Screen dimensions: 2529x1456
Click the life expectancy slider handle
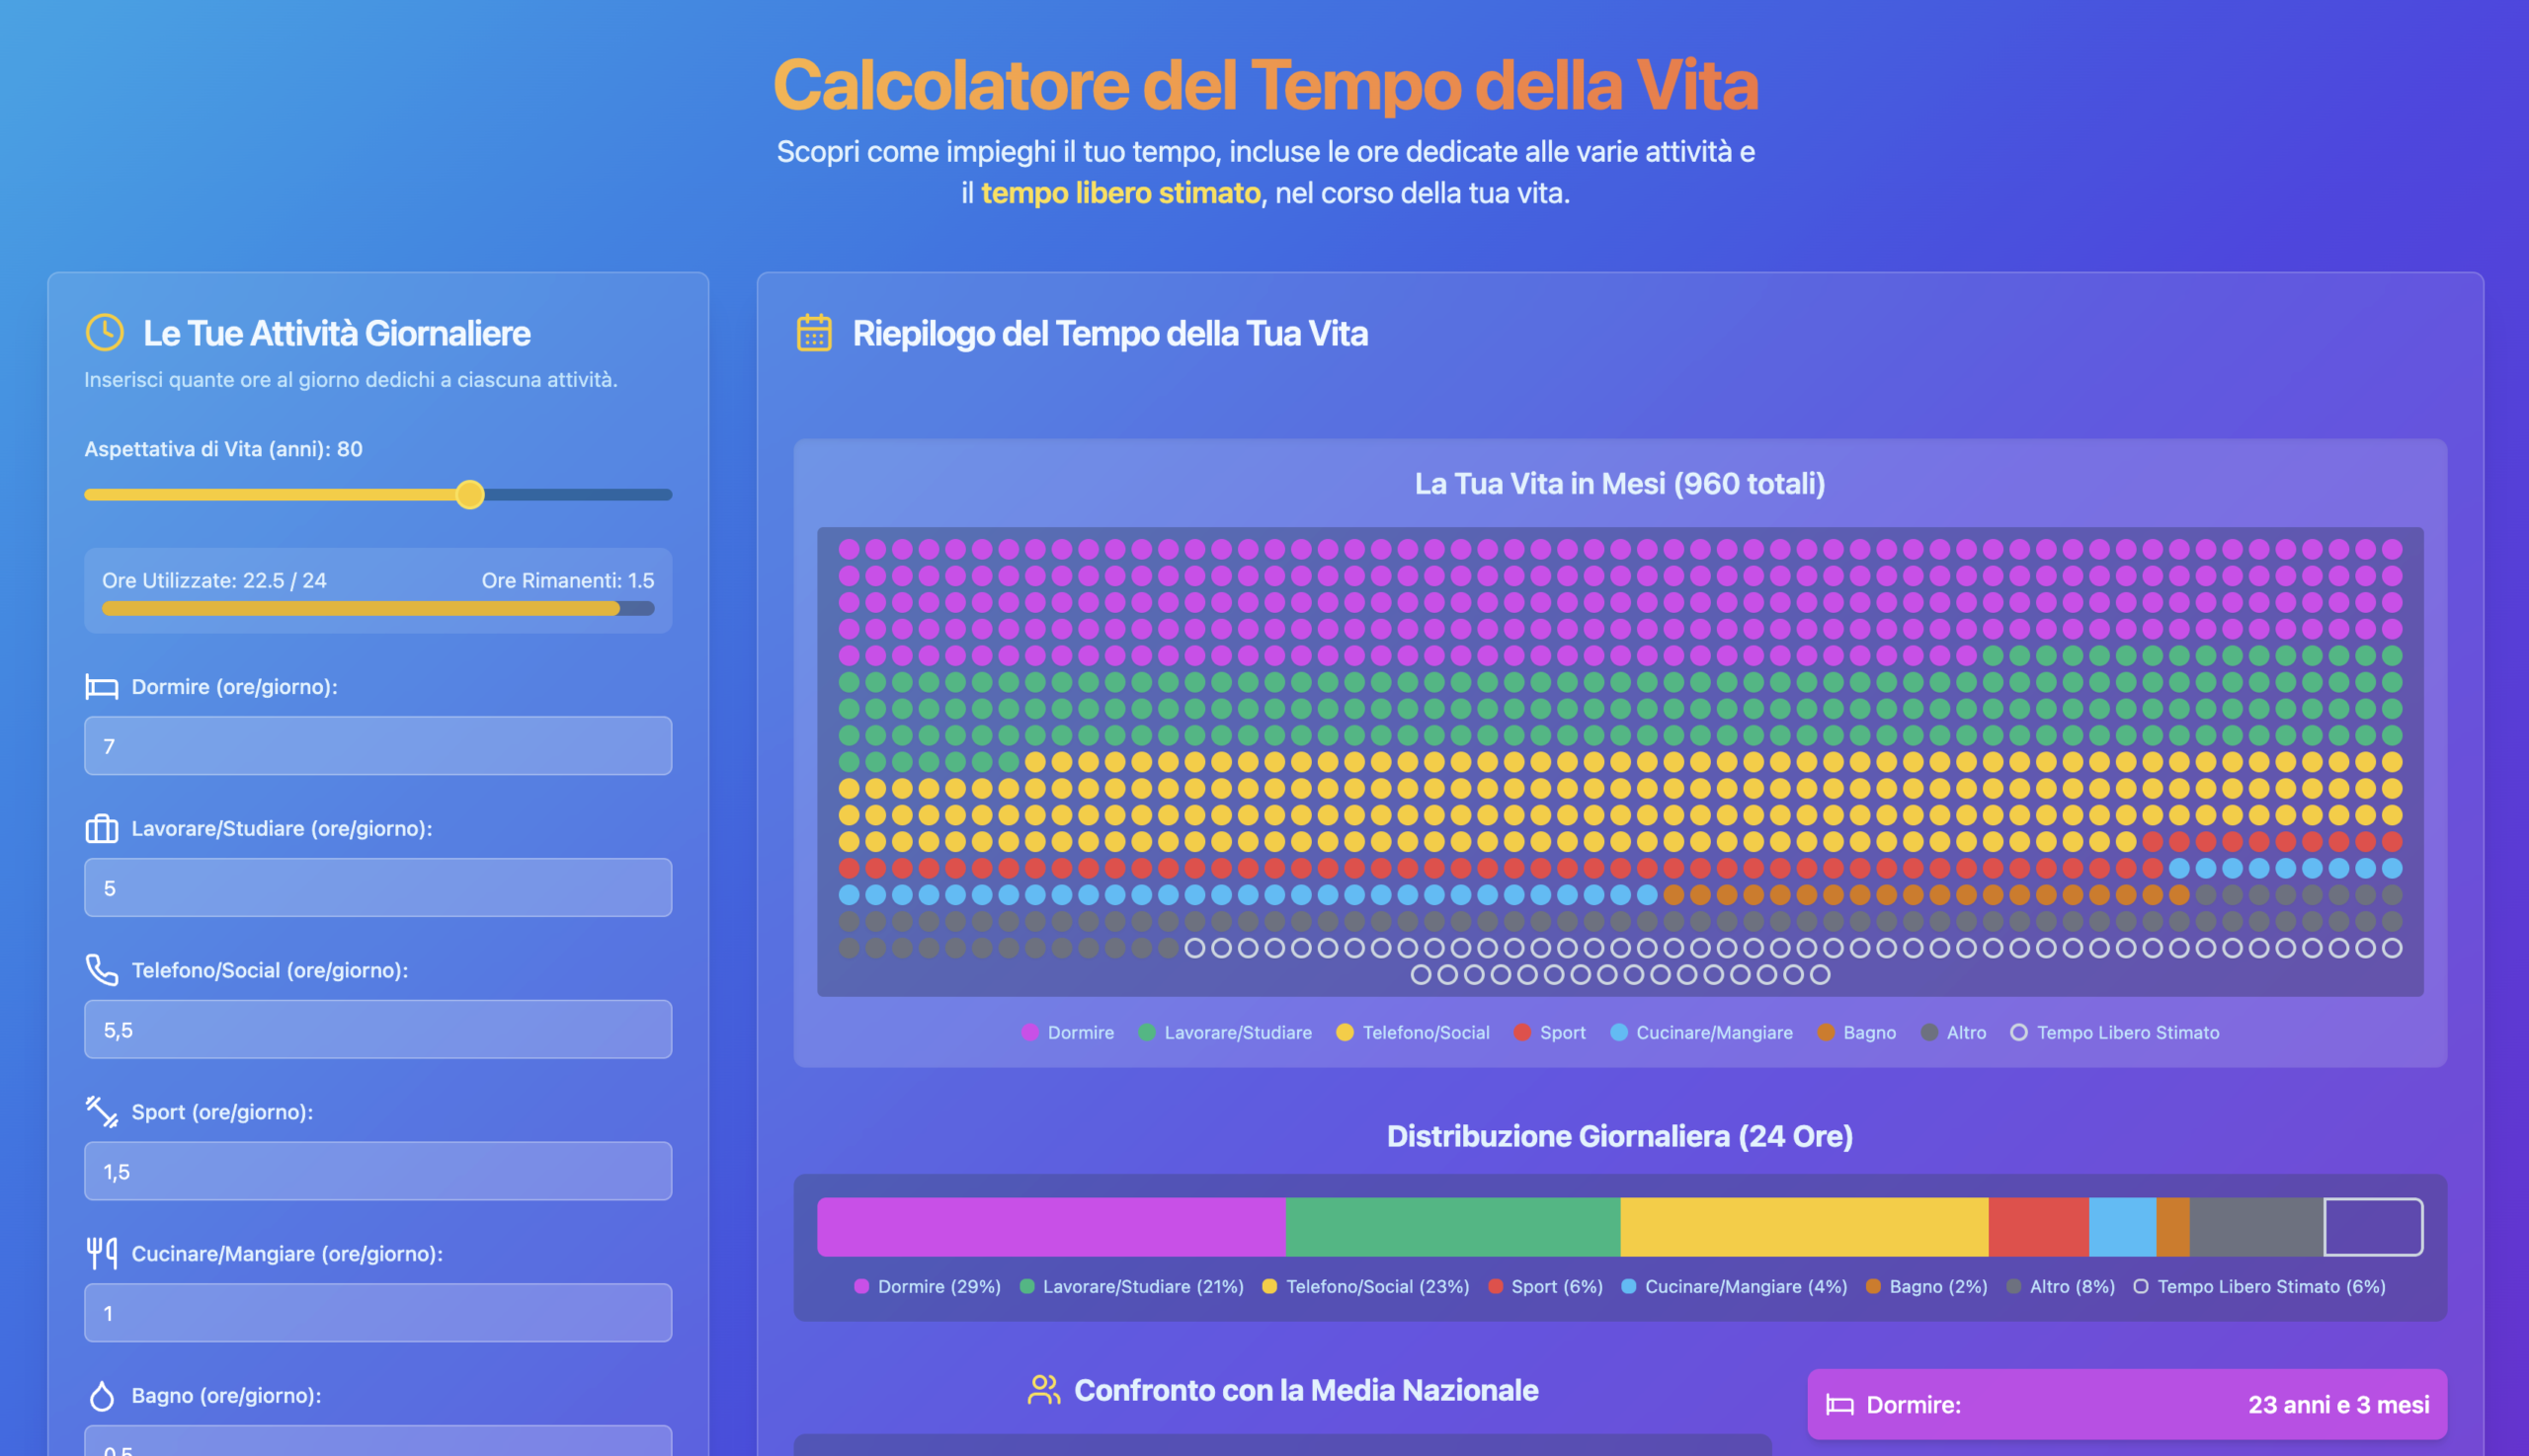469,495
